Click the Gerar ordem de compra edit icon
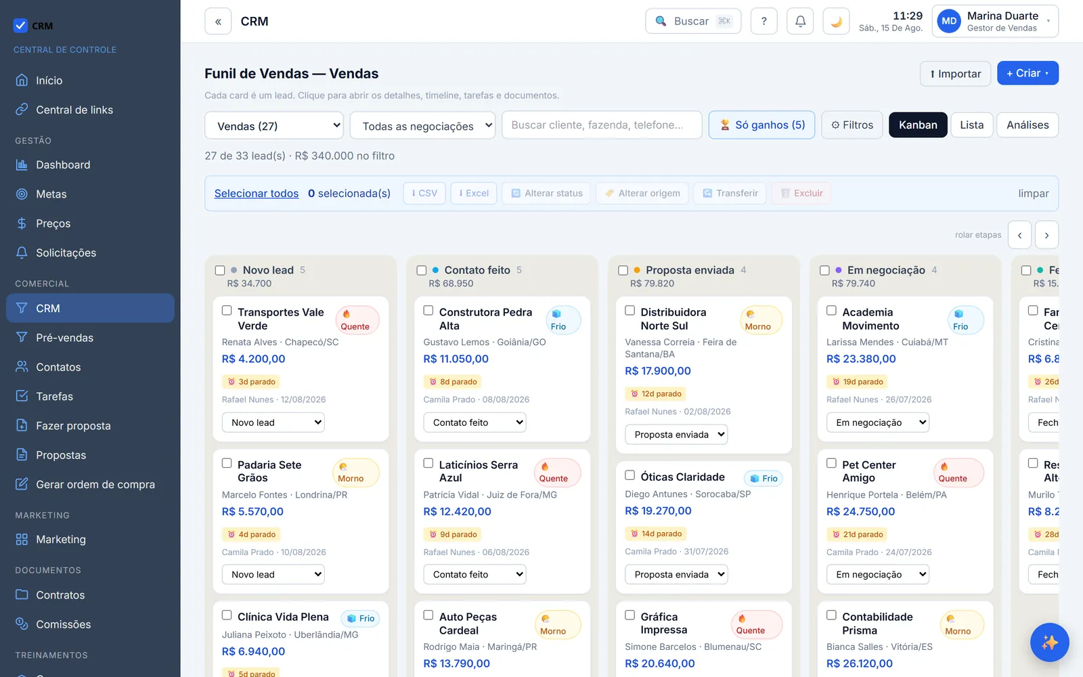Viewport: 1083px width, 677px height. (22, 484)
